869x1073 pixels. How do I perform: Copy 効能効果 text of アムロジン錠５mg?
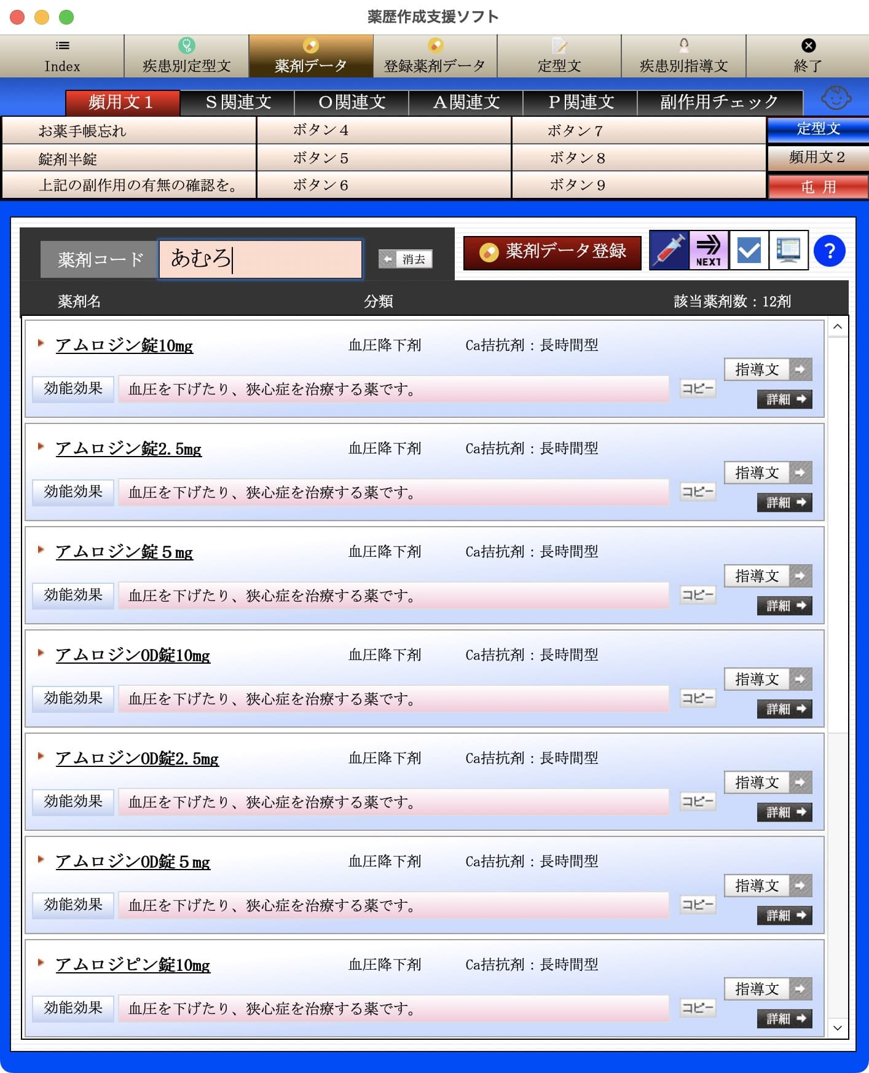pyautogui.click(x=698, y=595)
